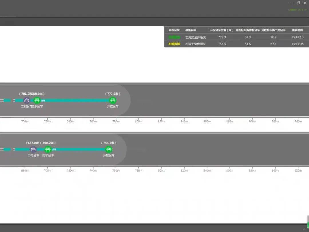
Task: Close the monitoring application window
Action: (305, 3)
